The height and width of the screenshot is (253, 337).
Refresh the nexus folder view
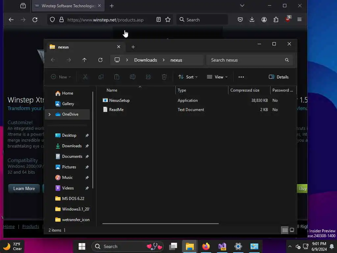(x=100, y=60)
